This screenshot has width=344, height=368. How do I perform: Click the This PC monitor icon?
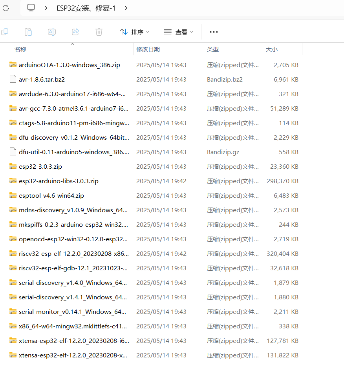pos(31,8)
